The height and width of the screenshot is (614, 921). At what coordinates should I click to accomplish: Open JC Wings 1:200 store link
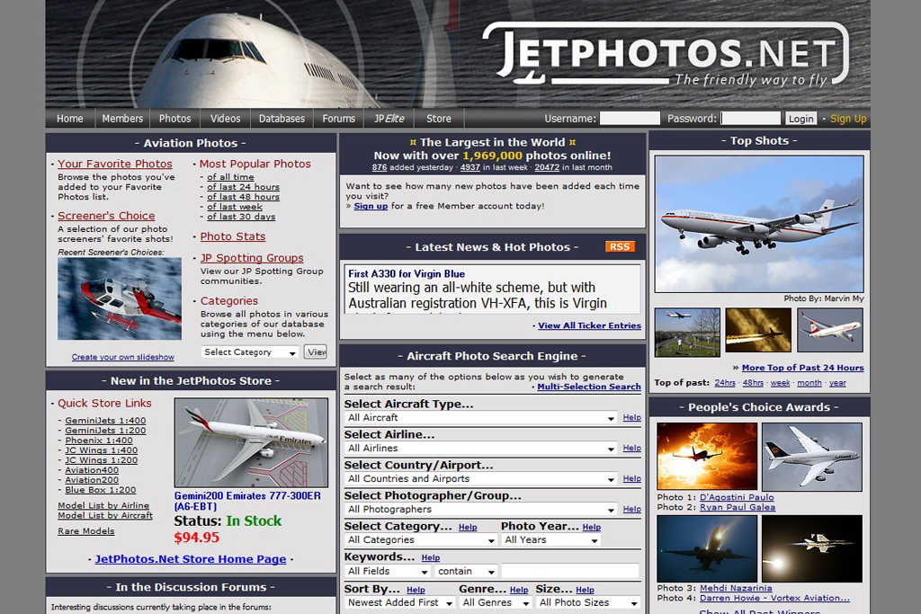(101, 460)
